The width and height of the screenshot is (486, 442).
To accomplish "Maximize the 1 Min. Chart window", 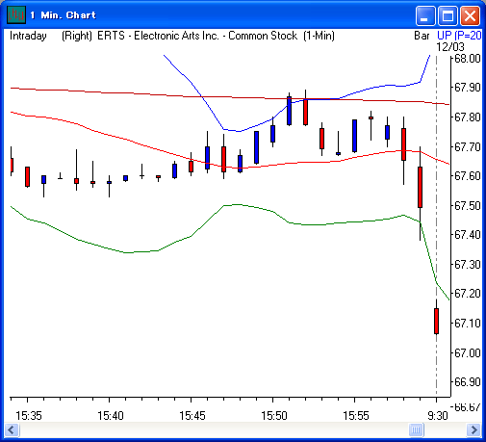I will pos(448,15).
